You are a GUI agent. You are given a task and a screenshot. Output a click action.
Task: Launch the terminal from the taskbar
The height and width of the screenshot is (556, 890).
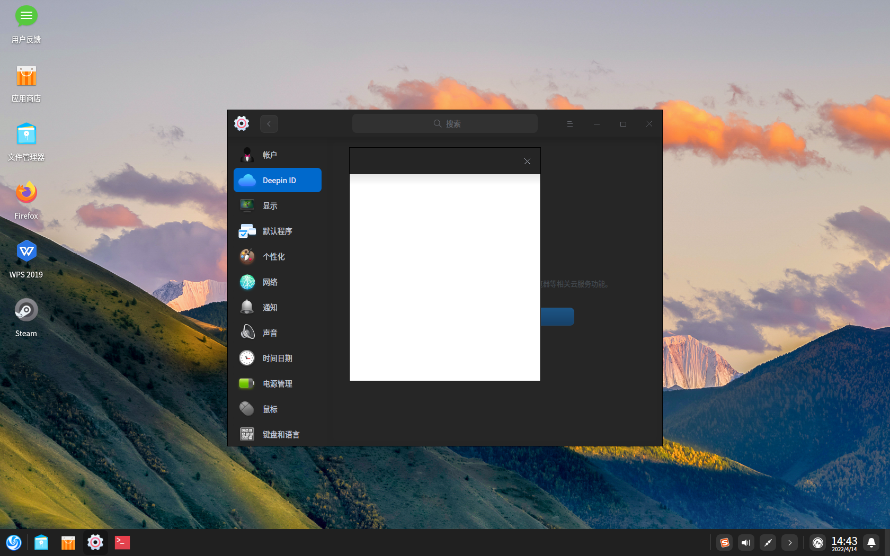point(122,543)
